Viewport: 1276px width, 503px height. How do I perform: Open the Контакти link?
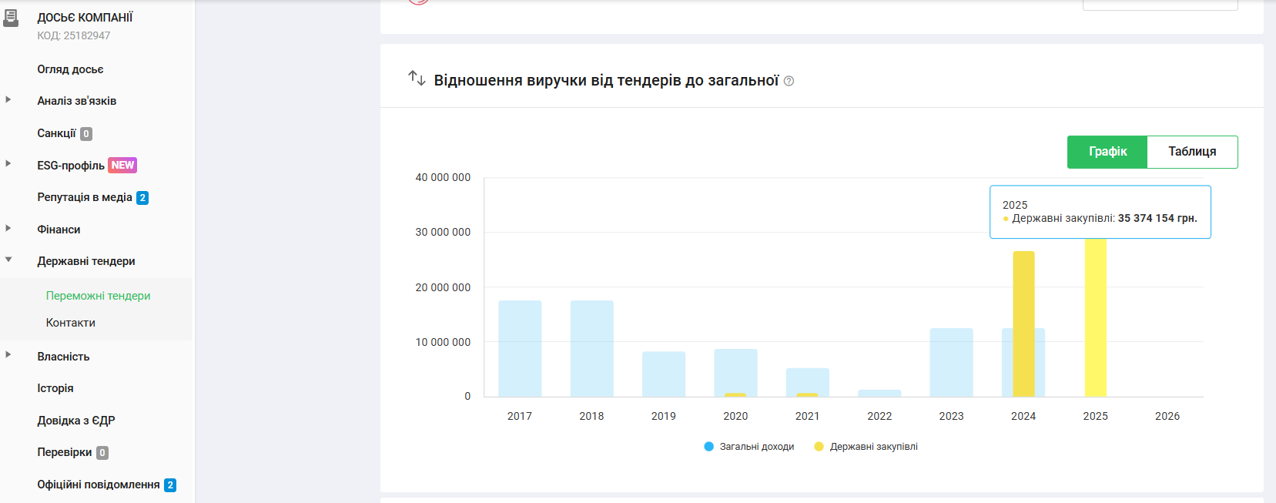pyautogui.click(x=71, y=323)
